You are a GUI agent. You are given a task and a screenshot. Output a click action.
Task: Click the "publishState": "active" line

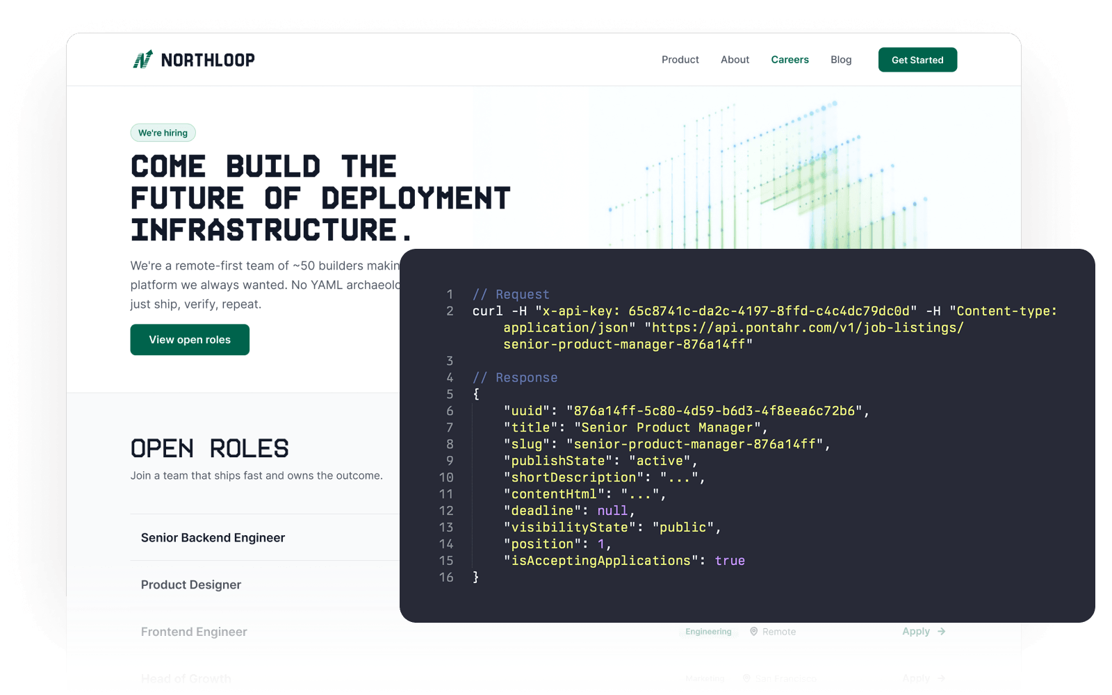click(x=600, y=461)
